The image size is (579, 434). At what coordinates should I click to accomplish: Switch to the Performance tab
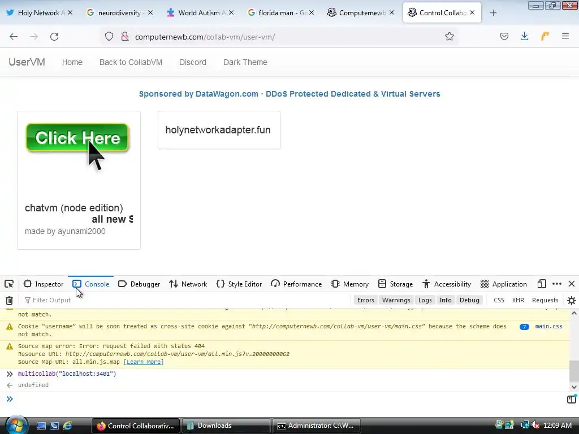(296, 284)
